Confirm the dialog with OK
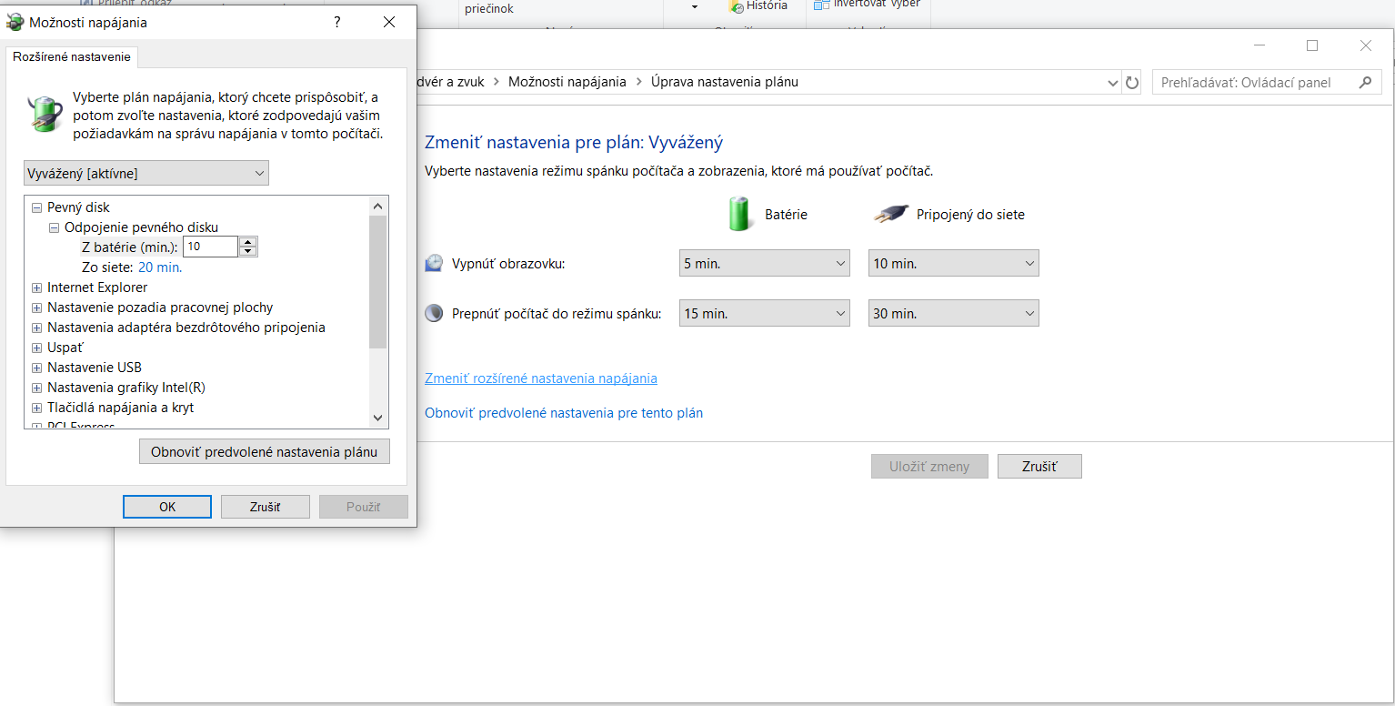The height and width of the screenshot is (706, 1395). [167, 507]
